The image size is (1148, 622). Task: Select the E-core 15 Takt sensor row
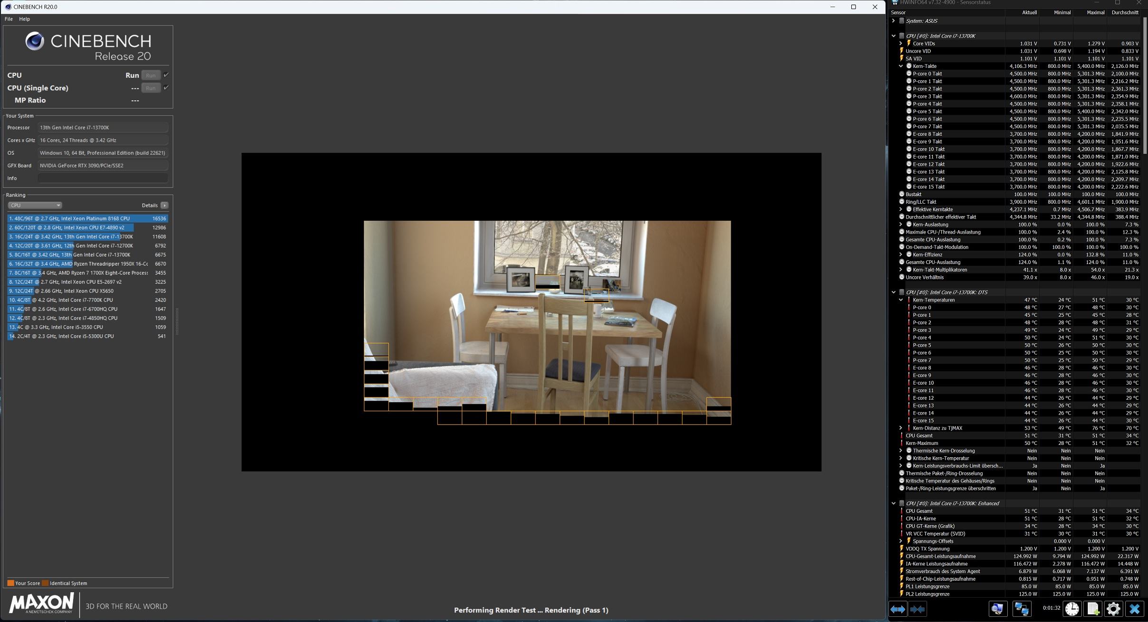click(x=1015, y=187)
